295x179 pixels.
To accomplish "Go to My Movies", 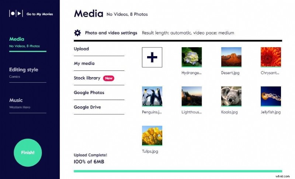I will 40,14.
